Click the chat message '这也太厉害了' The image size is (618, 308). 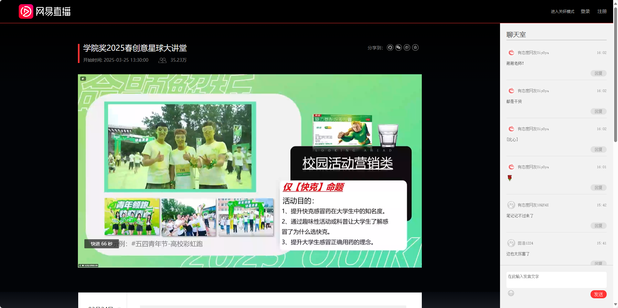click(518, 254)
